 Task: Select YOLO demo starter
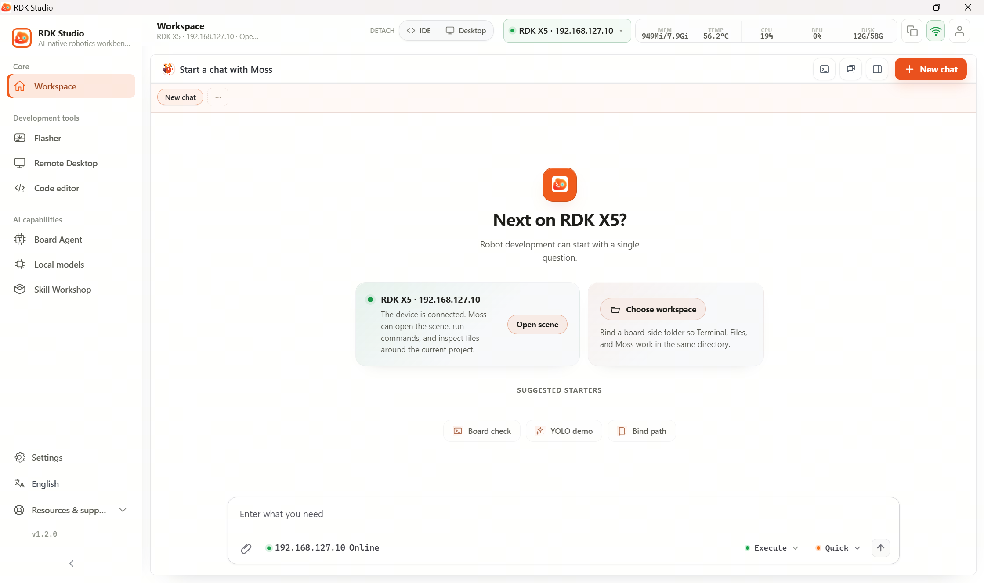tap(564, 431)
